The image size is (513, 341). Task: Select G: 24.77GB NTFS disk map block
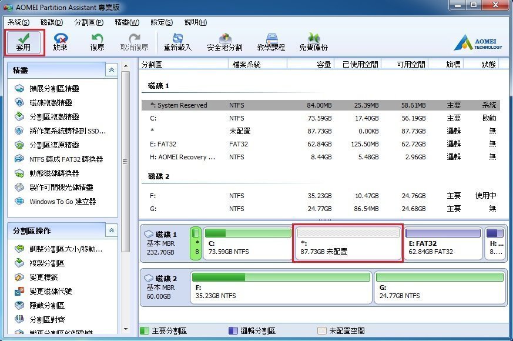click(440, 287)
